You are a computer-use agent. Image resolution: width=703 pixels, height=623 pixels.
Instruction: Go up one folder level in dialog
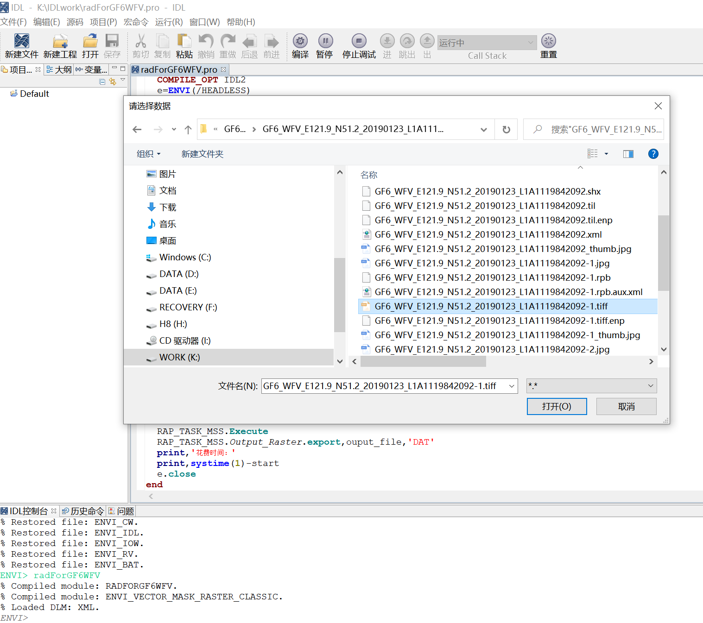pos(188,130)
